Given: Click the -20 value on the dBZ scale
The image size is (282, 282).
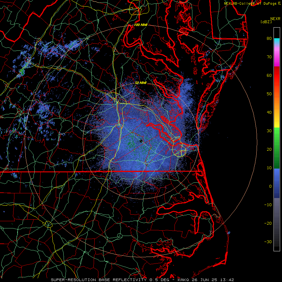Looking at the screenshot, I should point(268,223).
